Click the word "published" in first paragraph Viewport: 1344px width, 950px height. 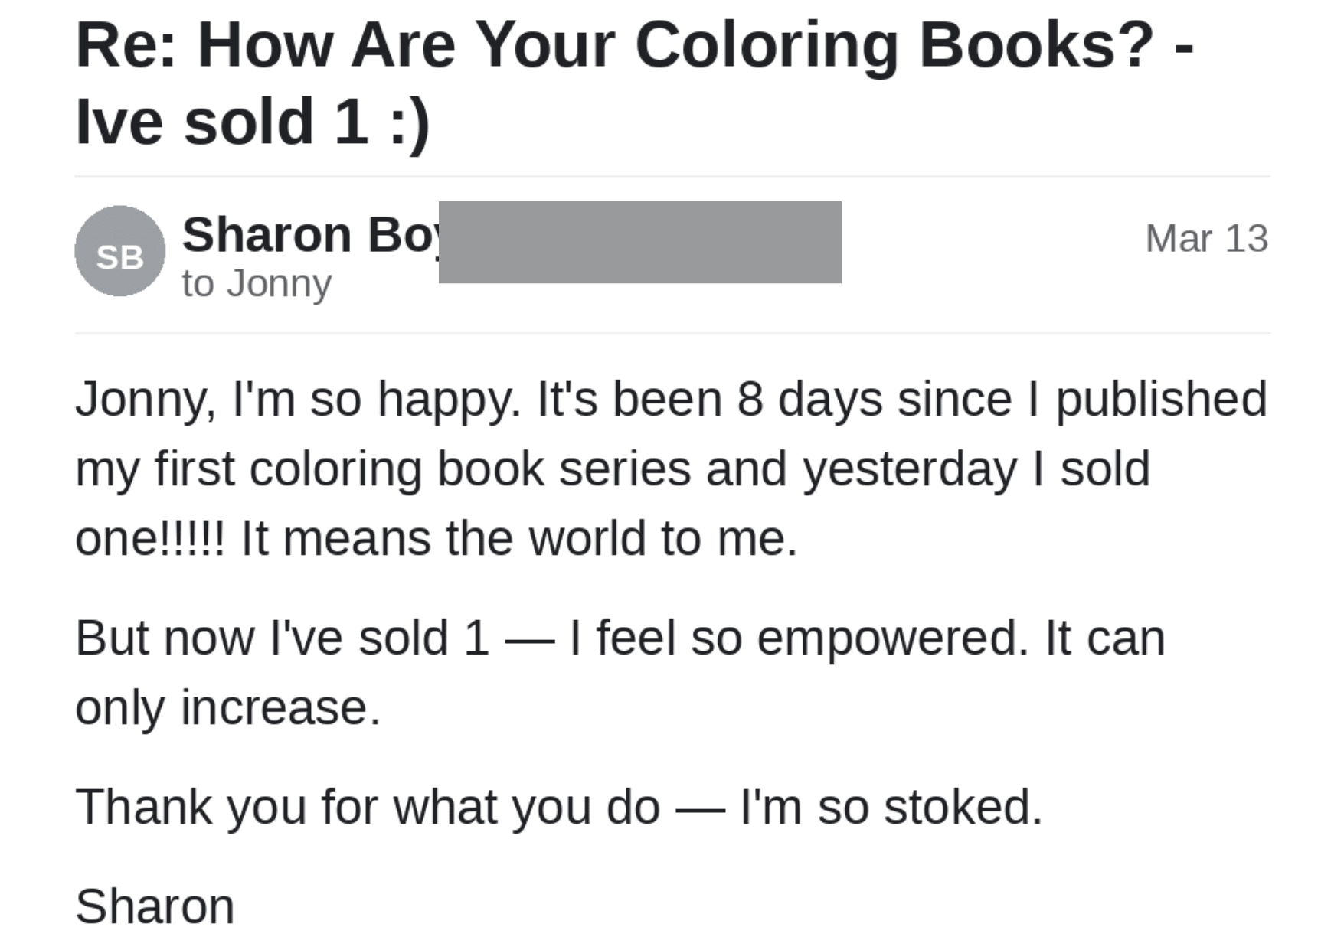point(1161,399)
